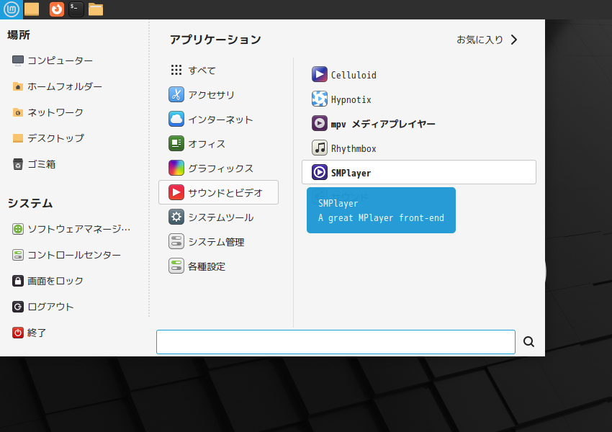The width and height of the screenshot is (612, 432).
Task: Launch Firefox from the panel
Action: pyautogui.click(x=57, y=9)
